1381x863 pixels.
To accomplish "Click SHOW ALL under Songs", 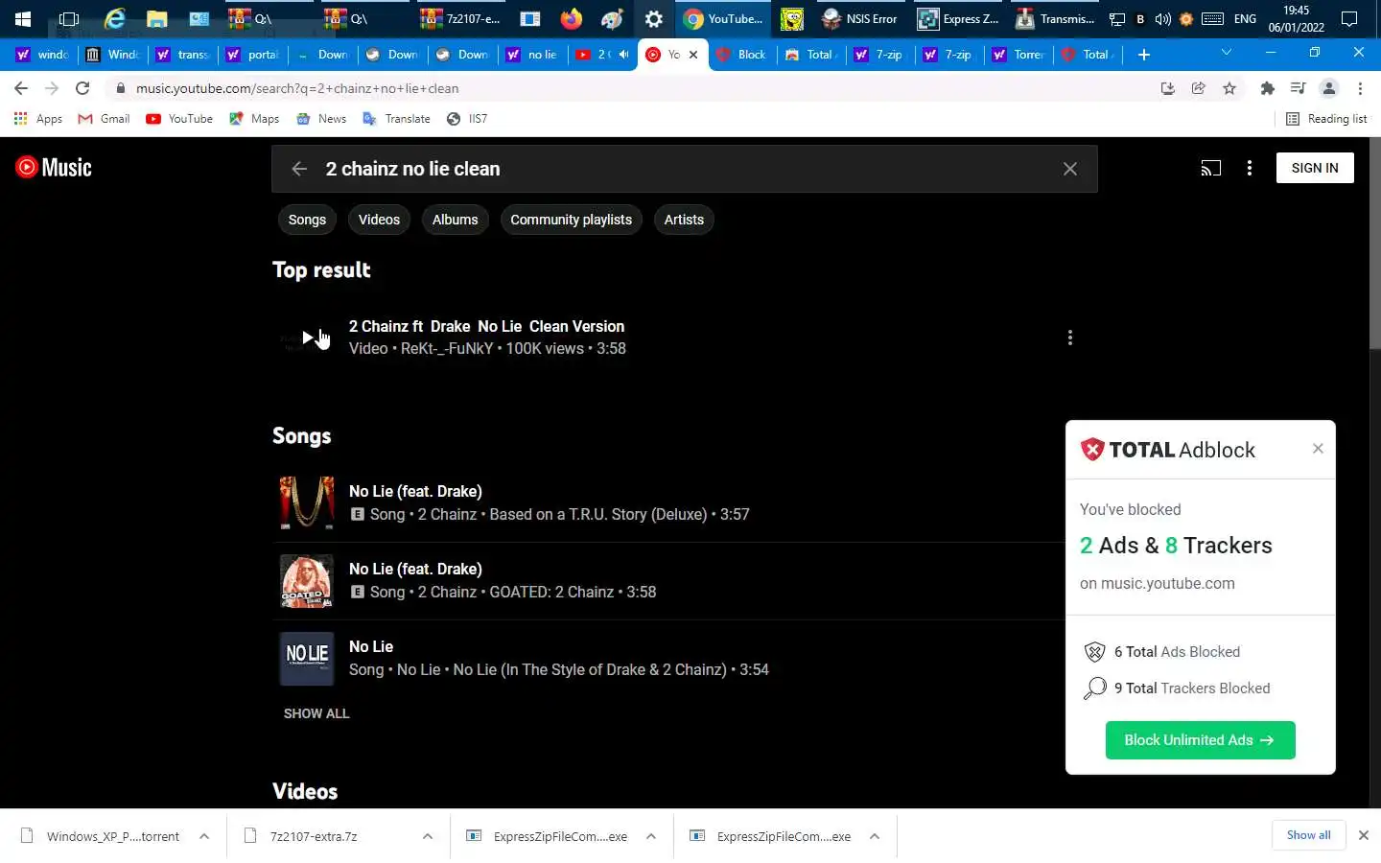I will pos(316,713).
